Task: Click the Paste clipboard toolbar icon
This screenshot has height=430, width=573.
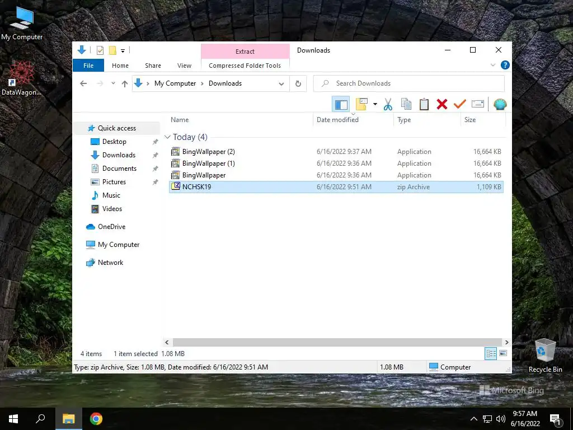Action: pyautogui.click(x=424, y=104)
